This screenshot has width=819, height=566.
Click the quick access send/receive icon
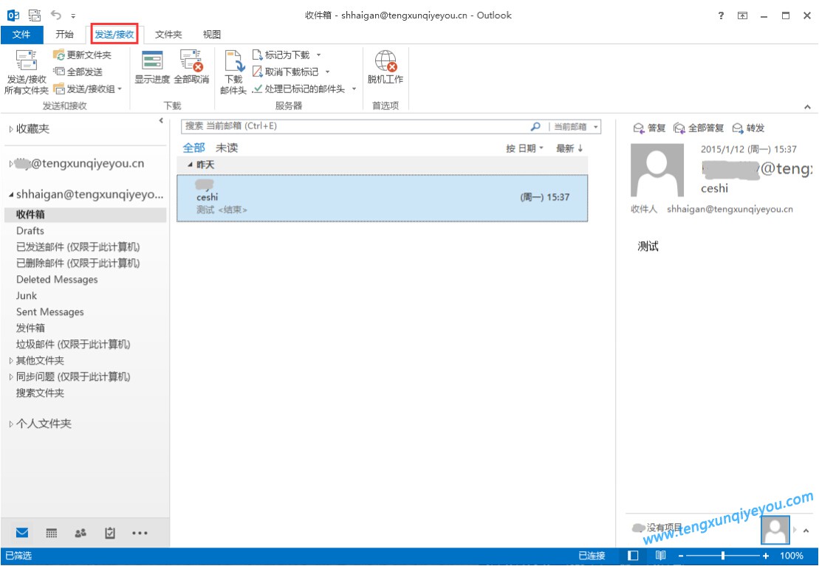click(x=35, y=15)
